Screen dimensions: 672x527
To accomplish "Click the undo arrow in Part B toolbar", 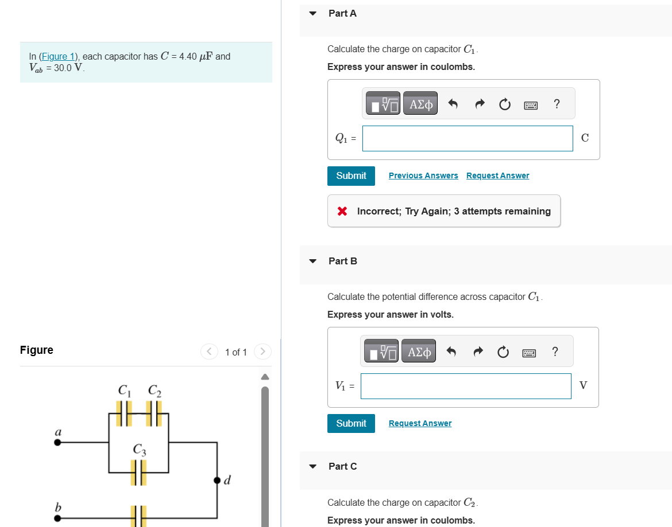I will pyautogui.click(x=451, y=352).
